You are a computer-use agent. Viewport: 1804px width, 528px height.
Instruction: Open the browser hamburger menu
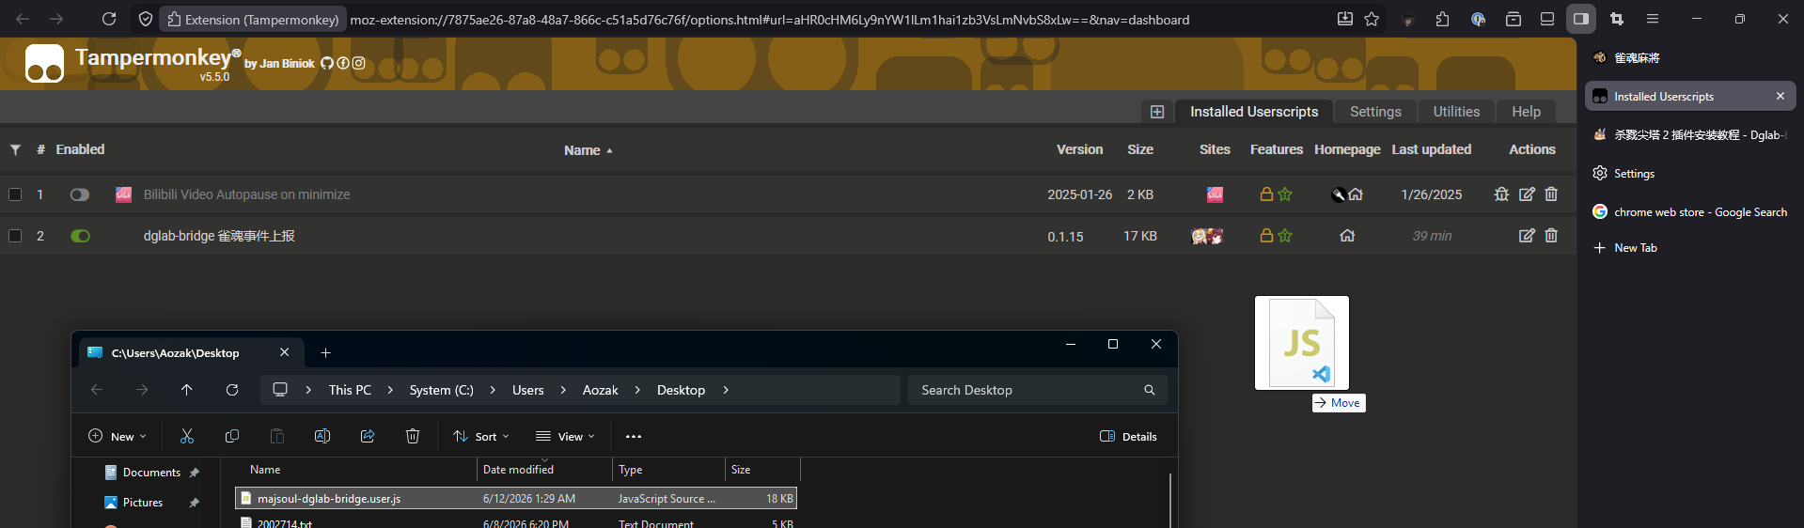[1653, 19]
